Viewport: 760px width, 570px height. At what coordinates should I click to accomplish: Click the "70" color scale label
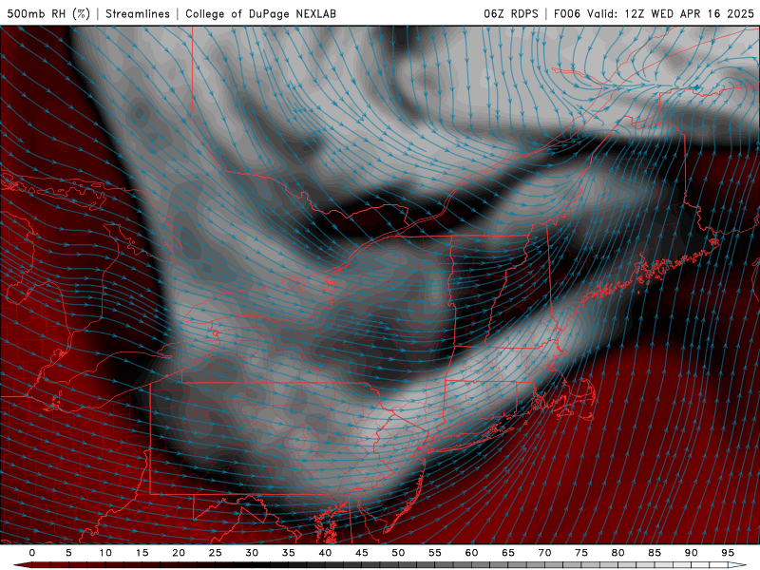click(544, 553)
